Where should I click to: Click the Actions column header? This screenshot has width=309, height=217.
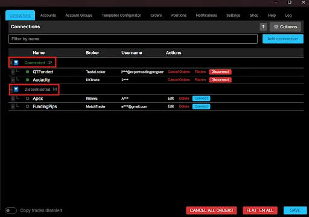(x=173, y=53)
